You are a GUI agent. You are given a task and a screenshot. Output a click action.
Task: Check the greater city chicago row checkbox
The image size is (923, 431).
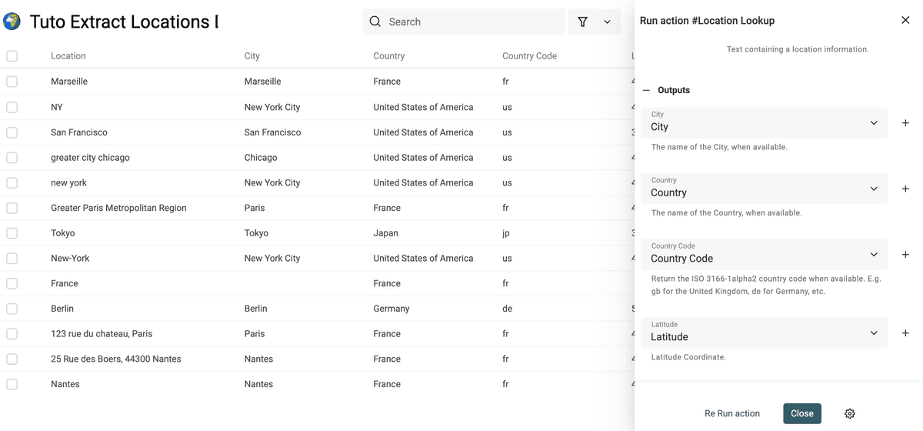(12, 157)
